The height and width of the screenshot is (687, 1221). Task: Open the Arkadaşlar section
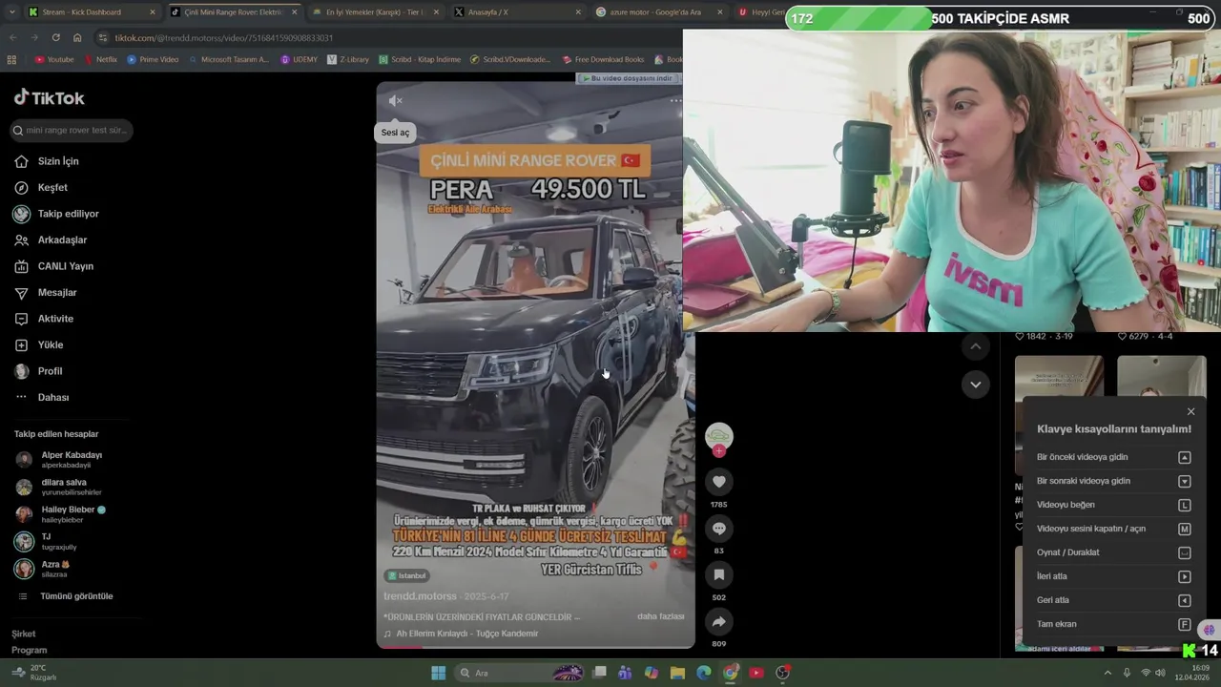click(x=62, y=240)
